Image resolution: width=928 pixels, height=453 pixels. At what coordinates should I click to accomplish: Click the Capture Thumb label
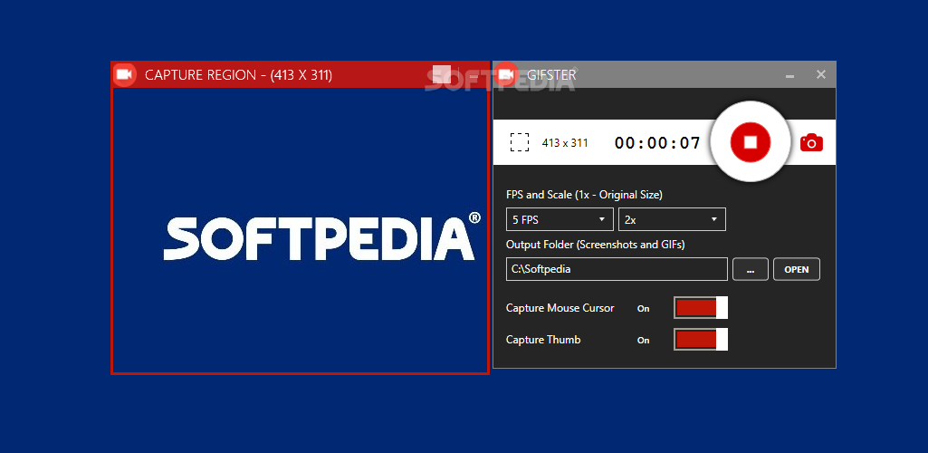click(543, 340)
